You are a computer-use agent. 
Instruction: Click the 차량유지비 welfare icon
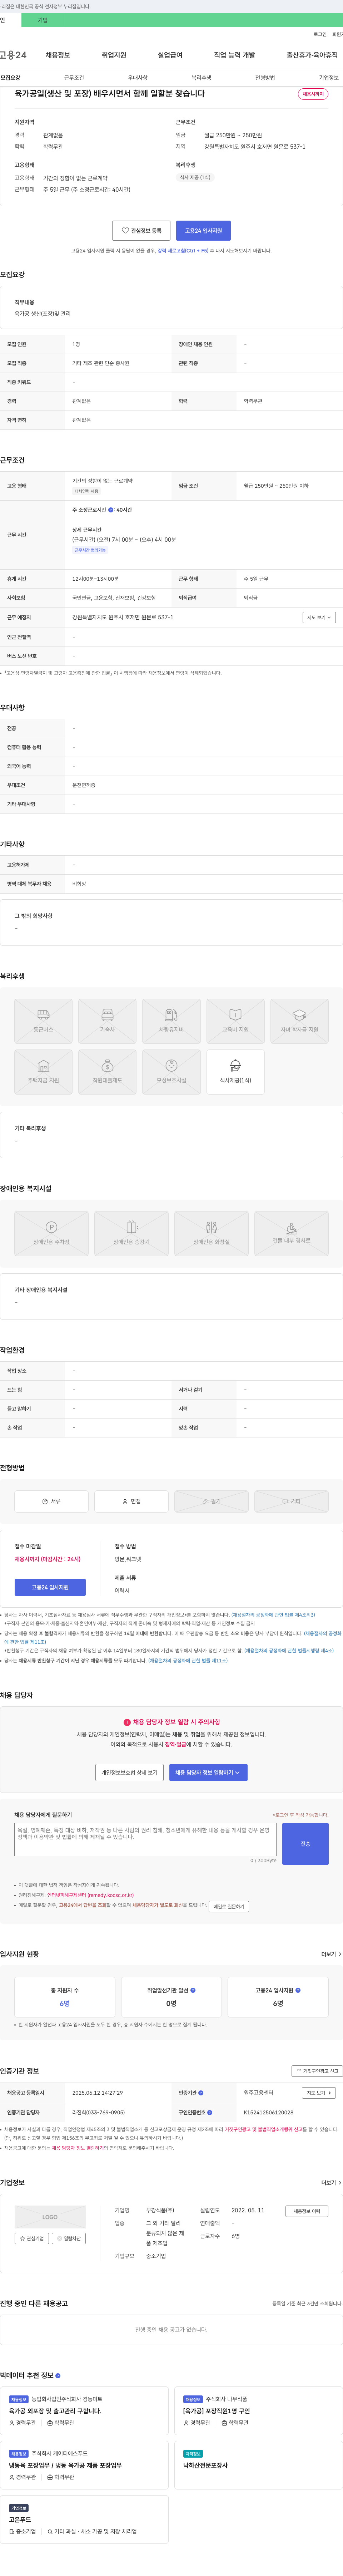[171, 1021]
